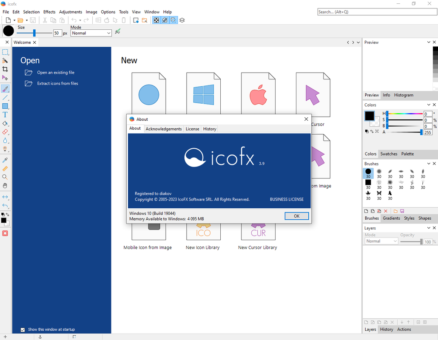Open the Adjustments menu

pyautogui.click(x=71, y=12)
